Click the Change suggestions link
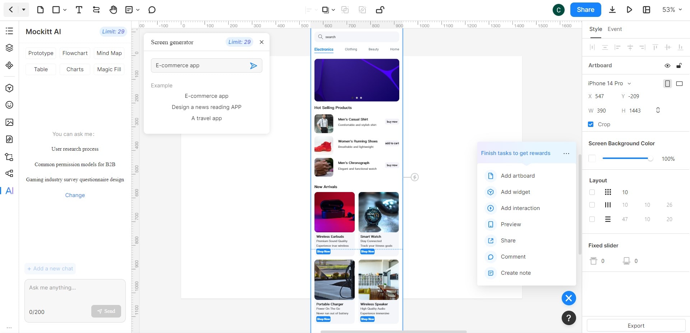 tap(75, 195)
